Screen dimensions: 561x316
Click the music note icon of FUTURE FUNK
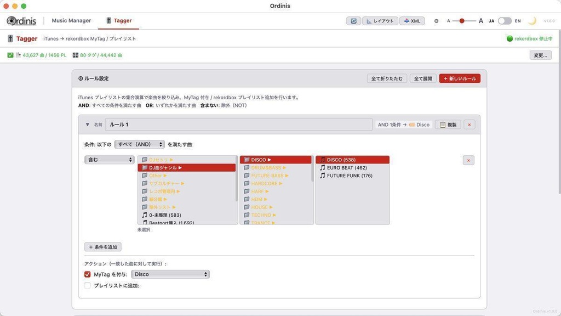click(322, 176)
